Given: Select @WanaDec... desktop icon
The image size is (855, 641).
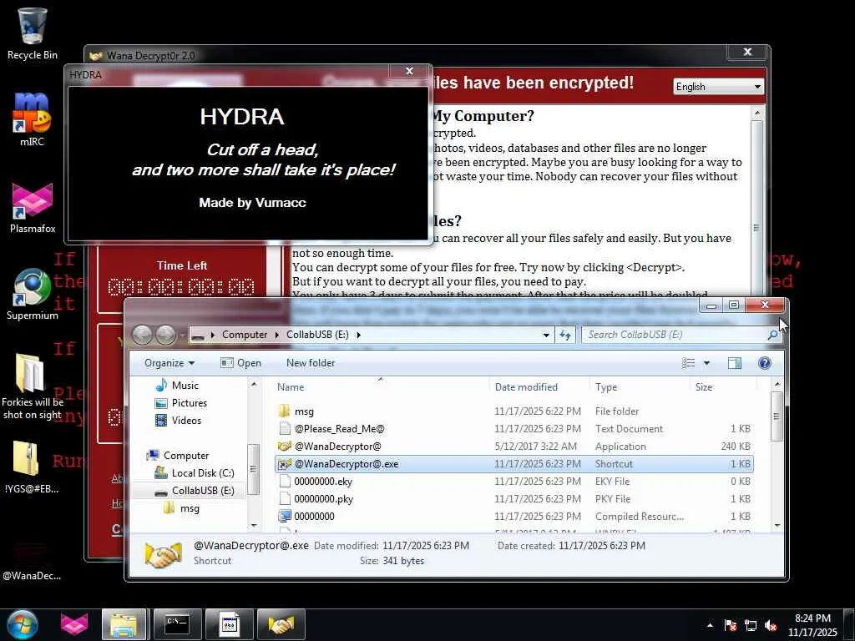Looking at the screenshot, I should [31, 558].
